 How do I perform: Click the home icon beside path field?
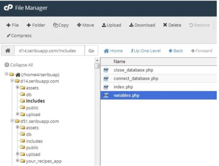[x=8, y=51]
